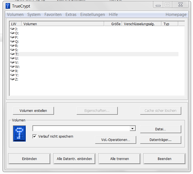193x174 pixels.
Task: Click the J: drive icon in list
Action: click(12, 29)
